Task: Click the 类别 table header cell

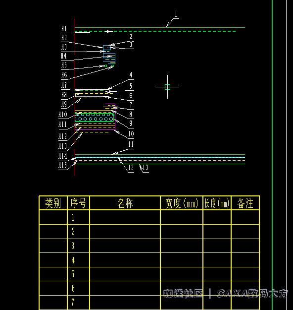Action: (x=53, y=203)
